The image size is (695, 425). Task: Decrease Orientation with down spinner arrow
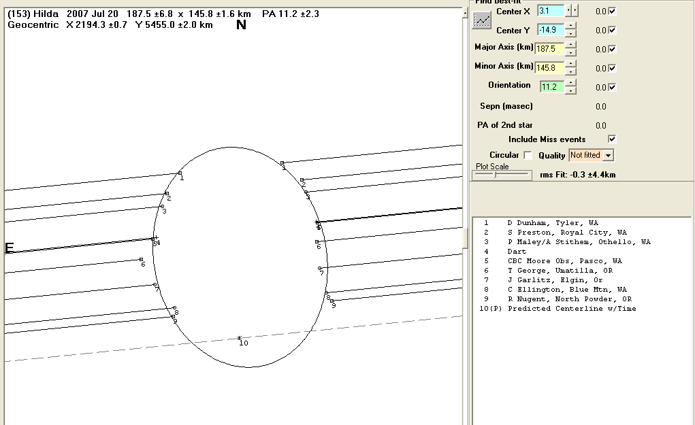(x=571, y=90)
